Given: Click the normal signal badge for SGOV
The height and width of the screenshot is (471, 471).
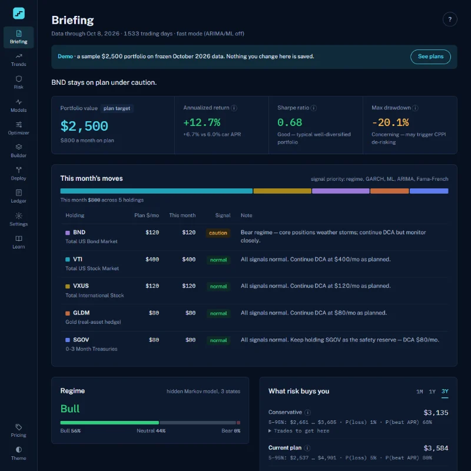Looking at the screenshot, I should click(218, 340).
